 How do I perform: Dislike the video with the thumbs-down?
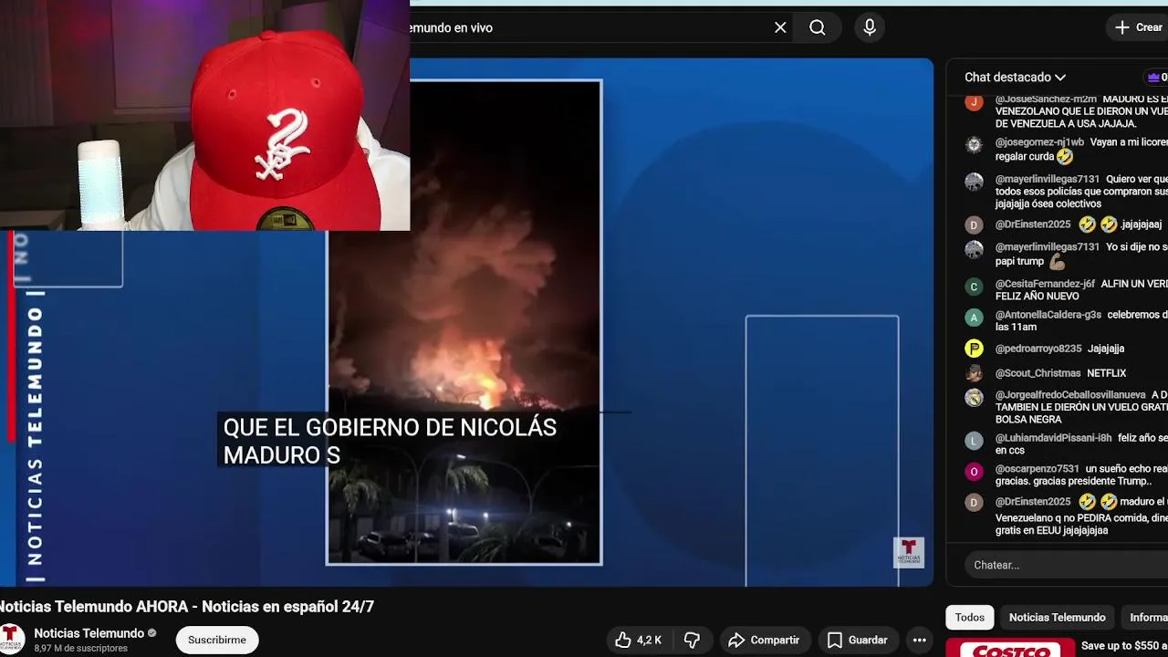(x=693, y=641)
